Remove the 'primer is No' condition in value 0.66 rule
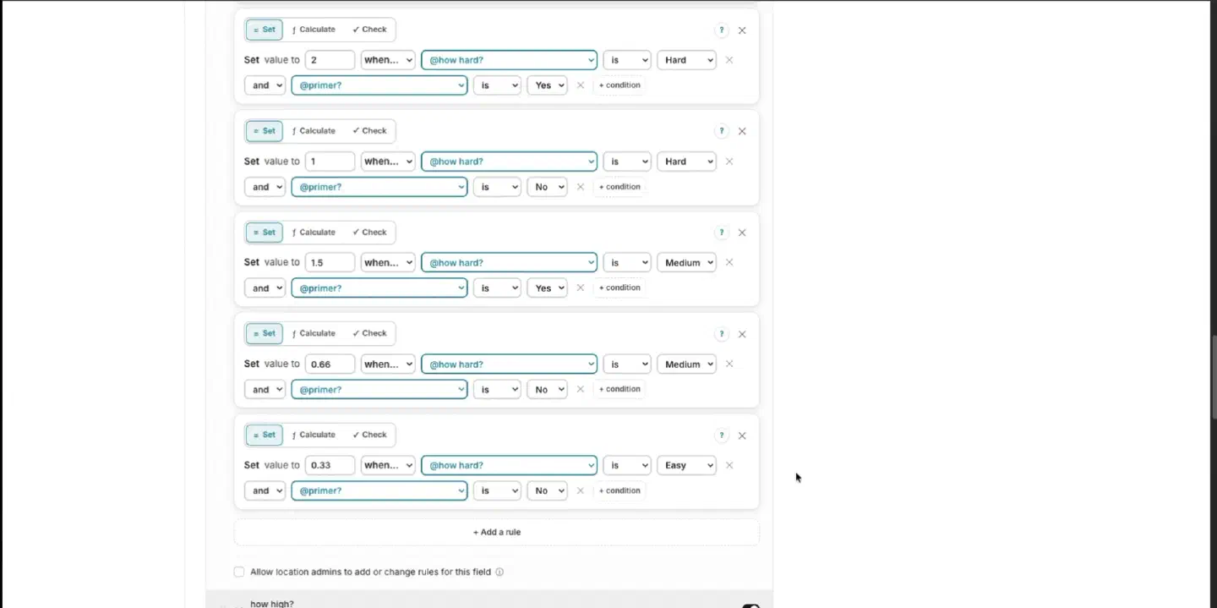Viewport: 1217px width, 608px height. coord(581,389)
